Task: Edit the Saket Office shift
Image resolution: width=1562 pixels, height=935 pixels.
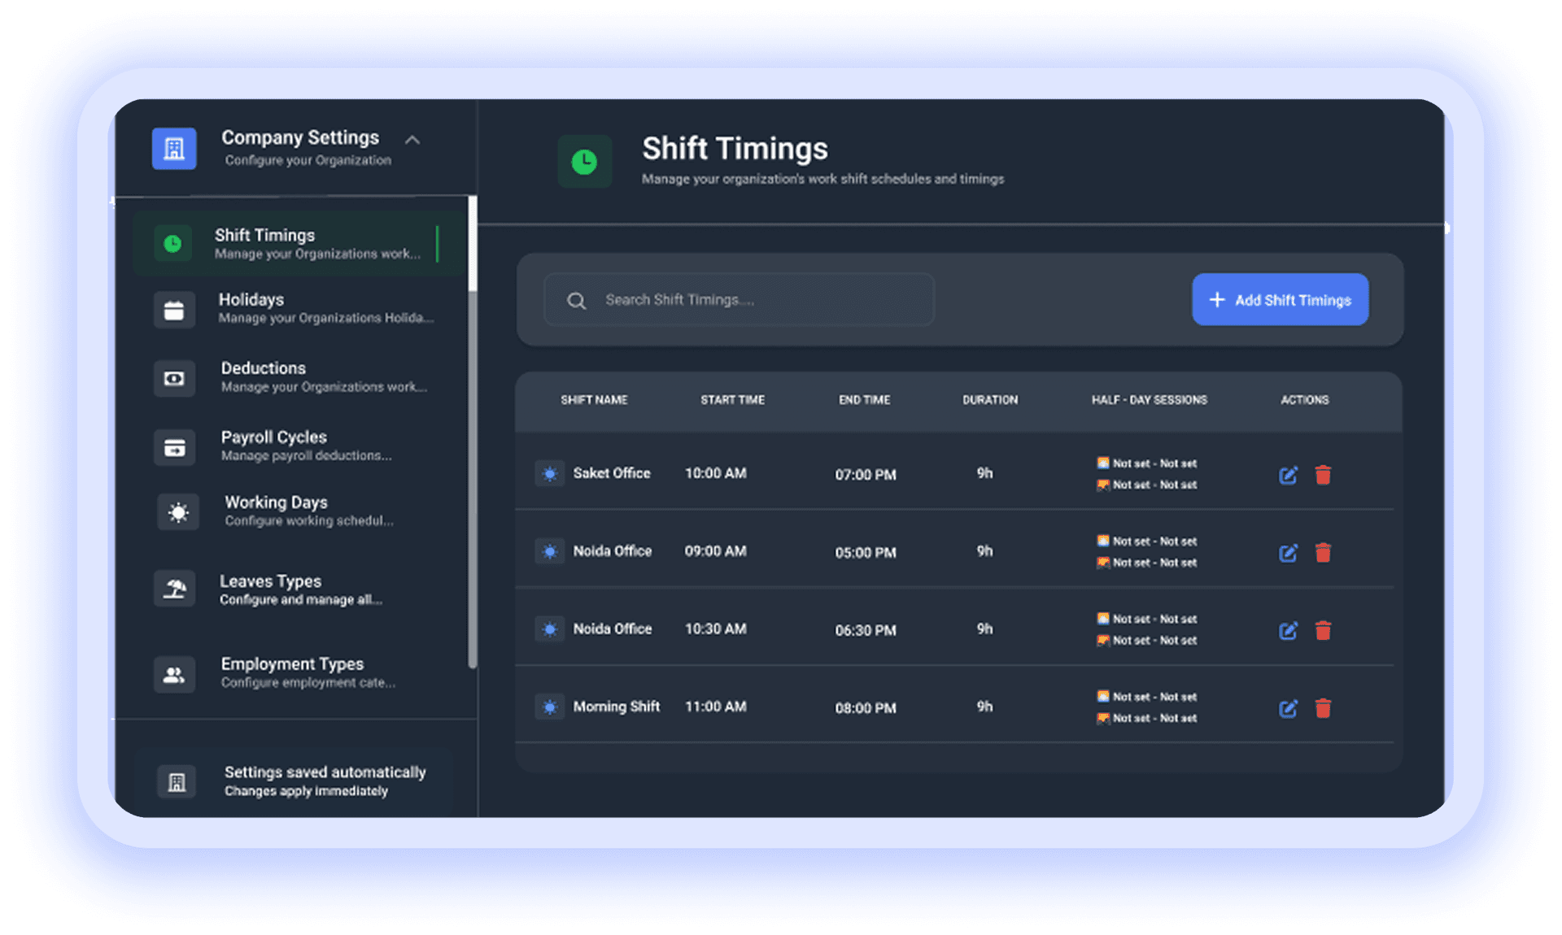Action: pos(1288,476)
